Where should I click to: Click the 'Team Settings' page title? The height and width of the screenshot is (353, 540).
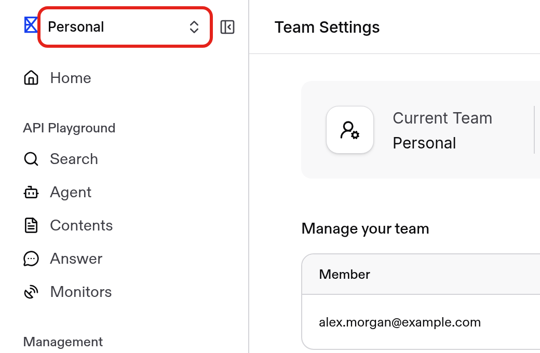point(327,27)
